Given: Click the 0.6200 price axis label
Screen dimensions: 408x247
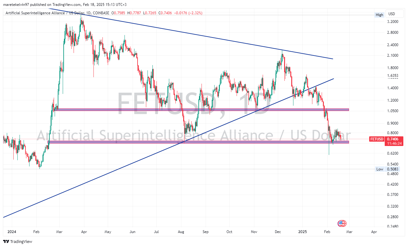Looking at the screenshot, I should (392, 153).
